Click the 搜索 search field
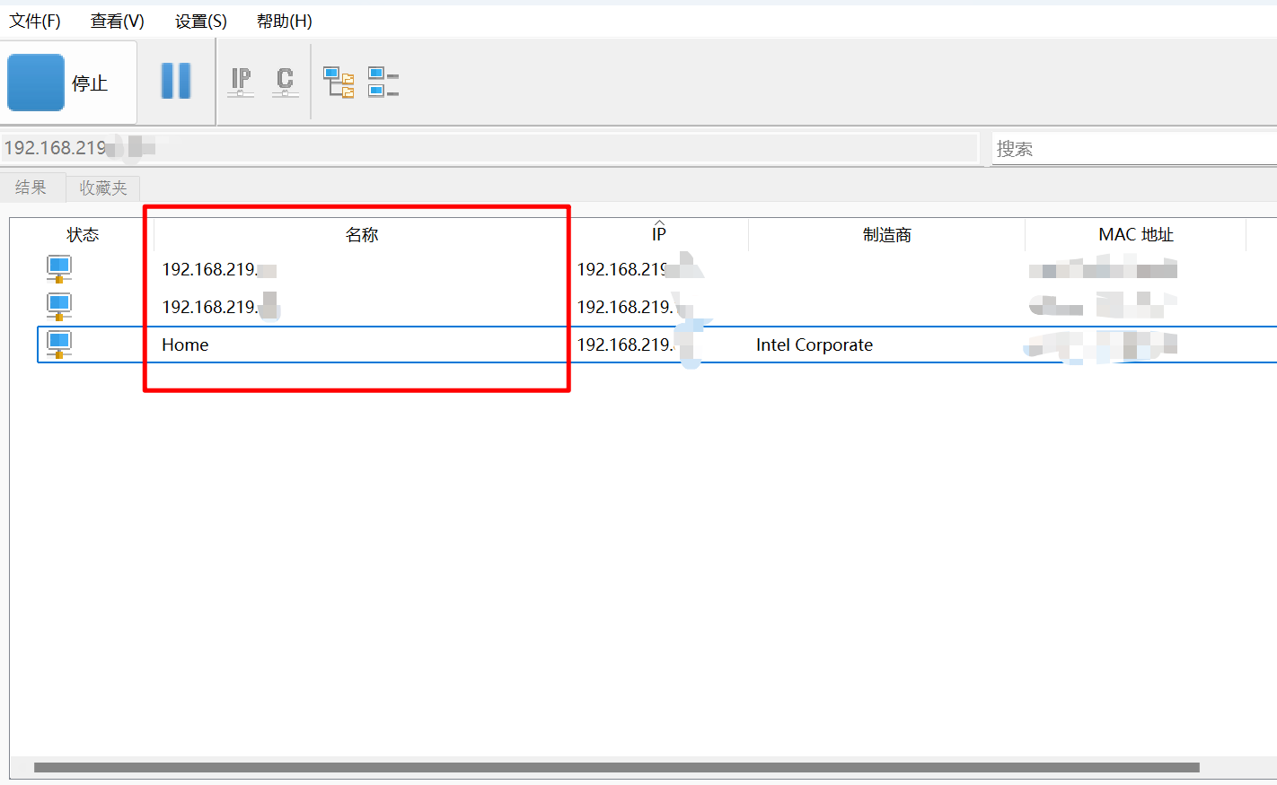This screenshot has height=785, width=1277. coord(1132,149)
